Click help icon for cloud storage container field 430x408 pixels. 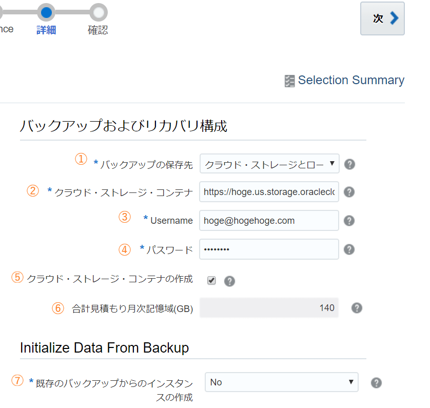(349, 192)
